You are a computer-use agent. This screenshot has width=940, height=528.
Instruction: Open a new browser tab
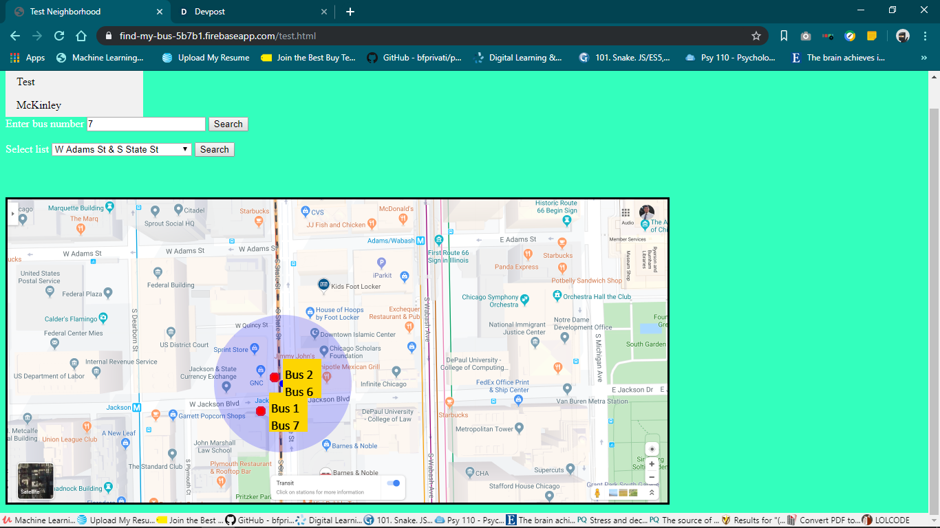coord(350,12)
